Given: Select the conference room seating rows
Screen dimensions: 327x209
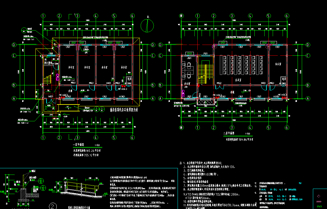Looking at the screenshot, I should [241, 65].
